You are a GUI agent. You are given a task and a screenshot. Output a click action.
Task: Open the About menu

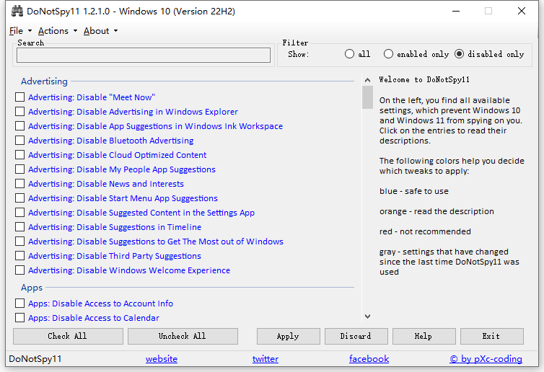click(x=100, y=31)
